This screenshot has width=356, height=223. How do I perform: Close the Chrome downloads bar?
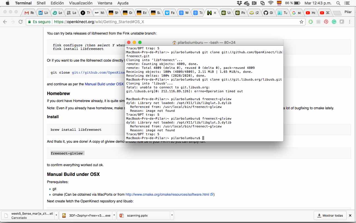pyautogui.click(x=350, y=215)
